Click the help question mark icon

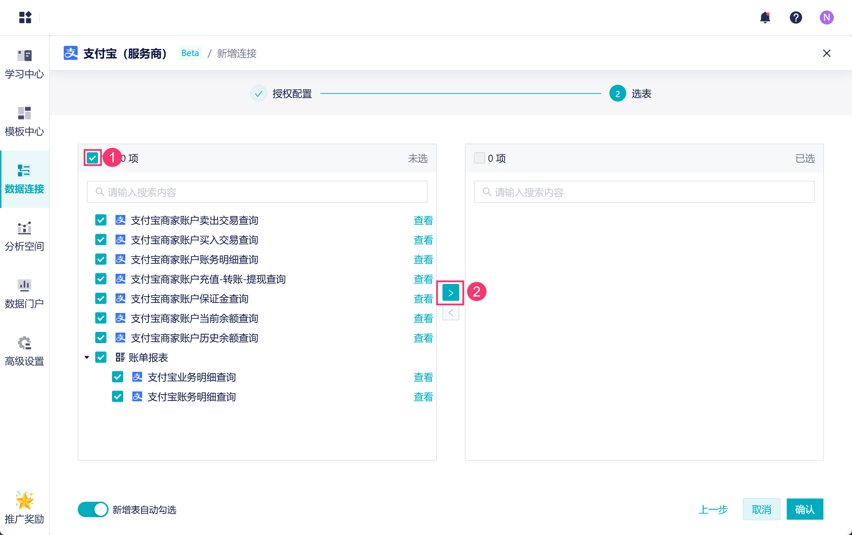[795, 18]
